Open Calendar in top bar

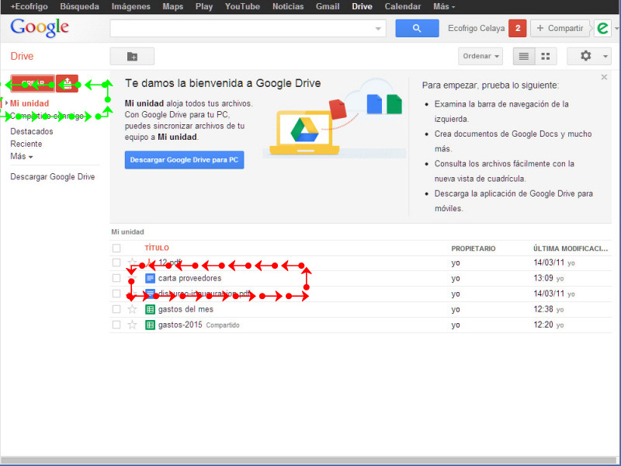tap(402, 6)
